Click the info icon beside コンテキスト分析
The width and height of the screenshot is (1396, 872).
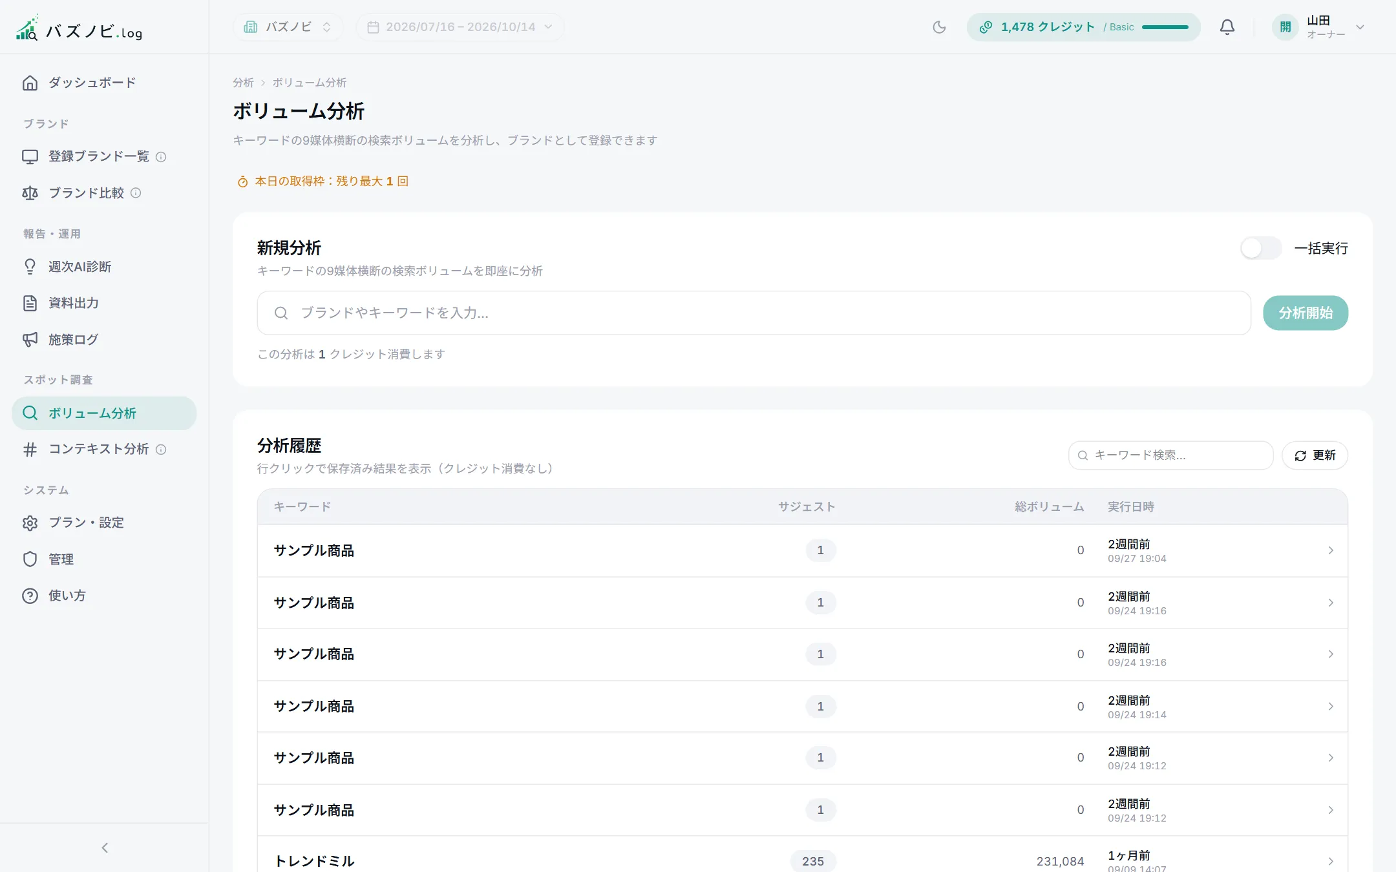coord(162,450)
